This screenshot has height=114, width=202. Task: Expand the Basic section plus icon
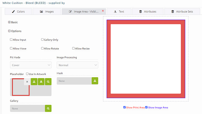9,22
